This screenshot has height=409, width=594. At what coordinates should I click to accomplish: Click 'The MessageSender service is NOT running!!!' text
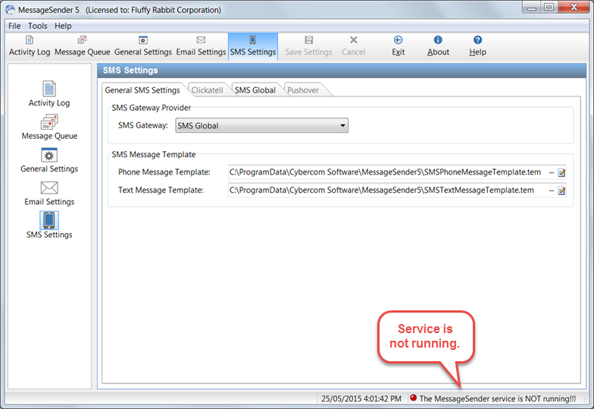pyautogui.click(x=497, y=399)
